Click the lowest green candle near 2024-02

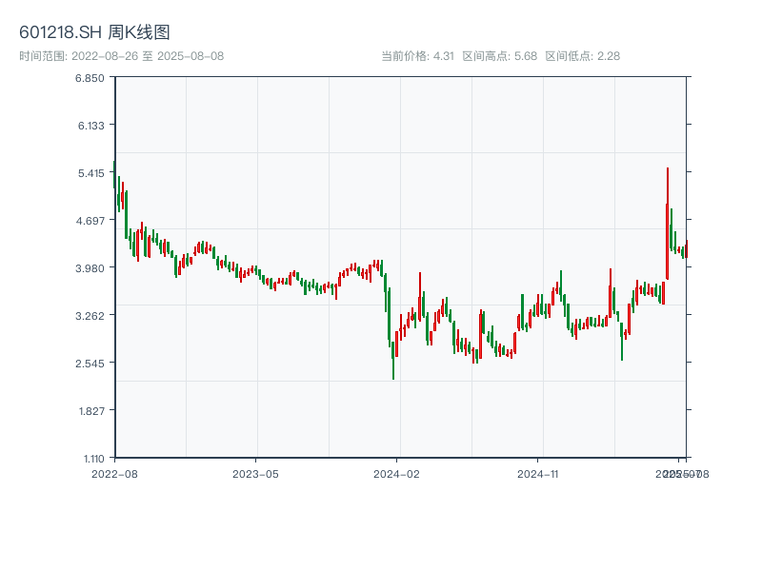(x=393, y=360)
